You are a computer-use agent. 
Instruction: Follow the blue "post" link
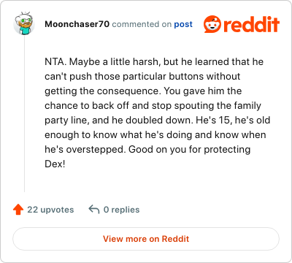pyautogui.click(x=183, y=24)
